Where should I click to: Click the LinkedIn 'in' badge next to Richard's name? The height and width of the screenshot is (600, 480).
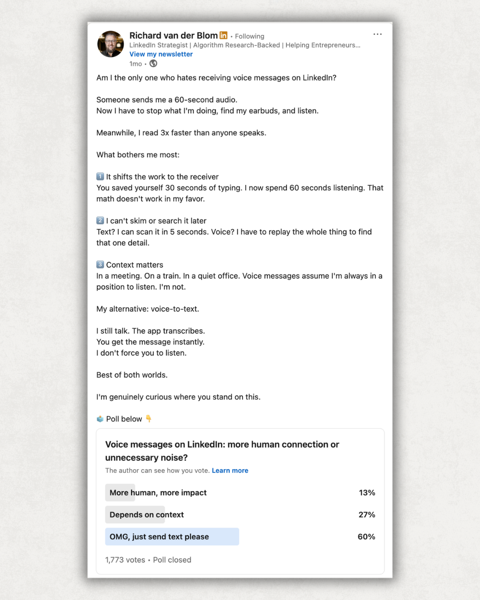pyautogui.click(x=223, y=36)
